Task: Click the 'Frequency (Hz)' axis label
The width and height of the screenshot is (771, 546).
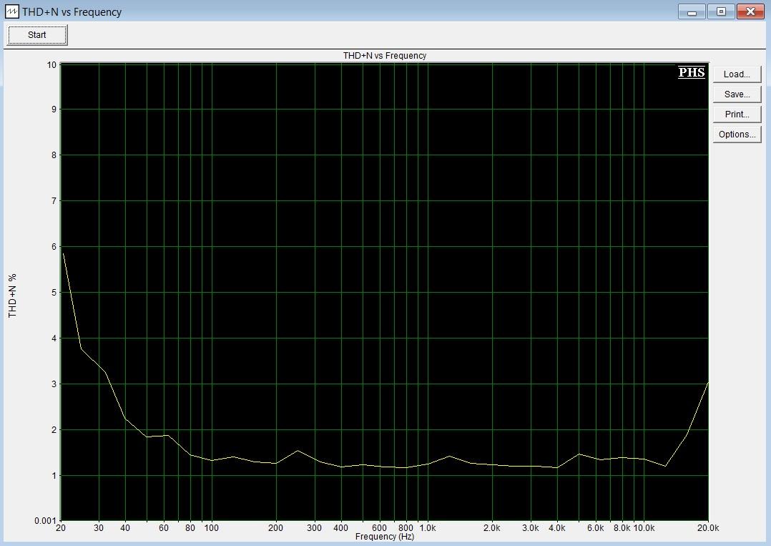Action: pos(385,537)
